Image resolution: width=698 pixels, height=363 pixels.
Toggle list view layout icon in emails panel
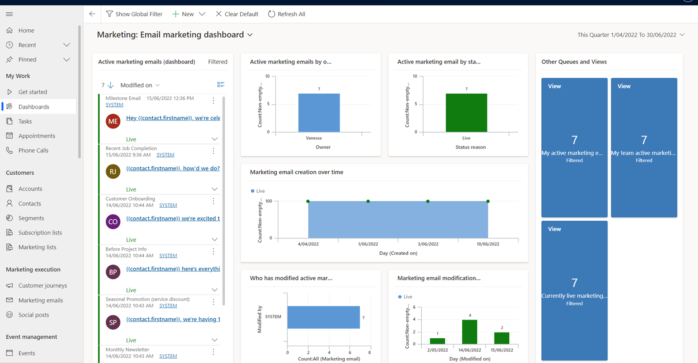coord(221,85)
